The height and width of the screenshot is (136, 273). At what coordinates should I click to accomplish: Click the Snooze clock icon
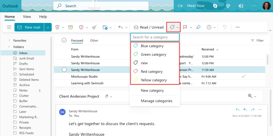click(x=209, y=27)
